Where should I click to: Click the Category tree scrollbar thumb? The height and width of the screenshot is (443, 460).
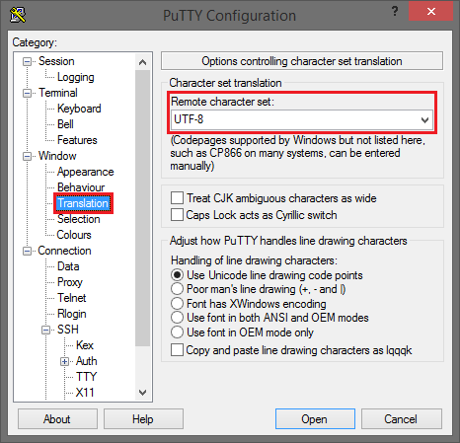pyautogui.click(x=142, y=208)
